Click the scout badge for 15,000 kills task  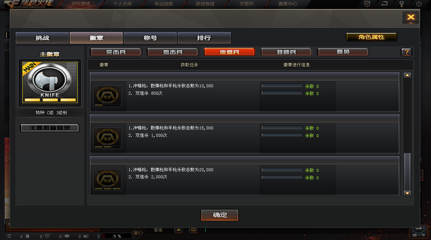click(x=107, y=138)
